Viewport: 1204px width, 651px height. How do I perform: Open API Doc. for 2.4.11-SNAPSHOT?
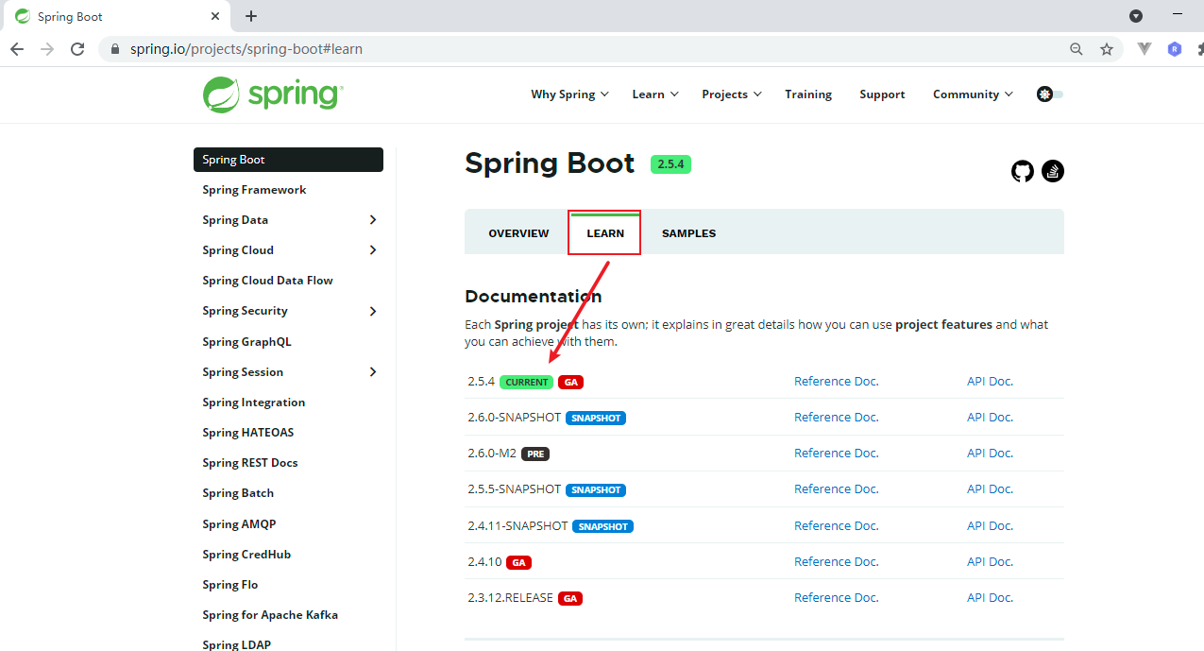tap(990, 526)
